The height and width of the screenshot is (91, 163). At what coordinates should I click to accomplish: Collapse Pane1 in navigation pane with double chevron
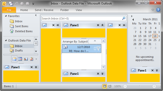pos(36,67)
